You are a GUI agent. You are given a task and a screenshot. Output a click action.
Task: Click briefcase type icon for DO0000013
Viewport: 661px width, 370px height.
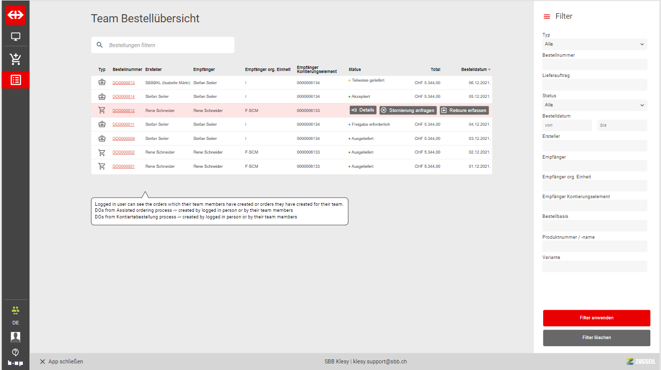click(102, 83)
